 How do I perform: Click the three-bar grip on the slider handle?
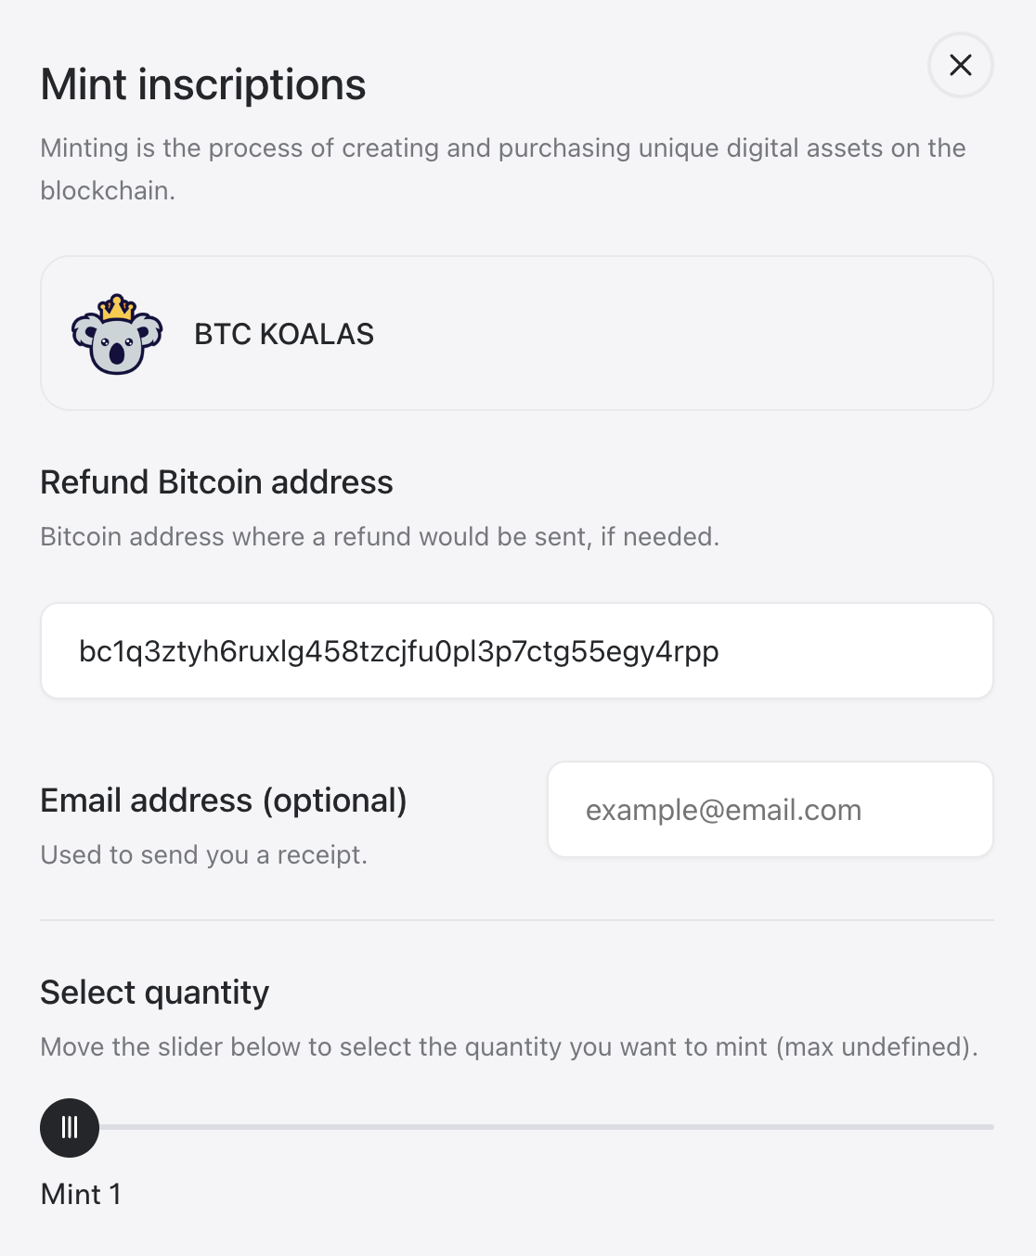click(70, 1128)
